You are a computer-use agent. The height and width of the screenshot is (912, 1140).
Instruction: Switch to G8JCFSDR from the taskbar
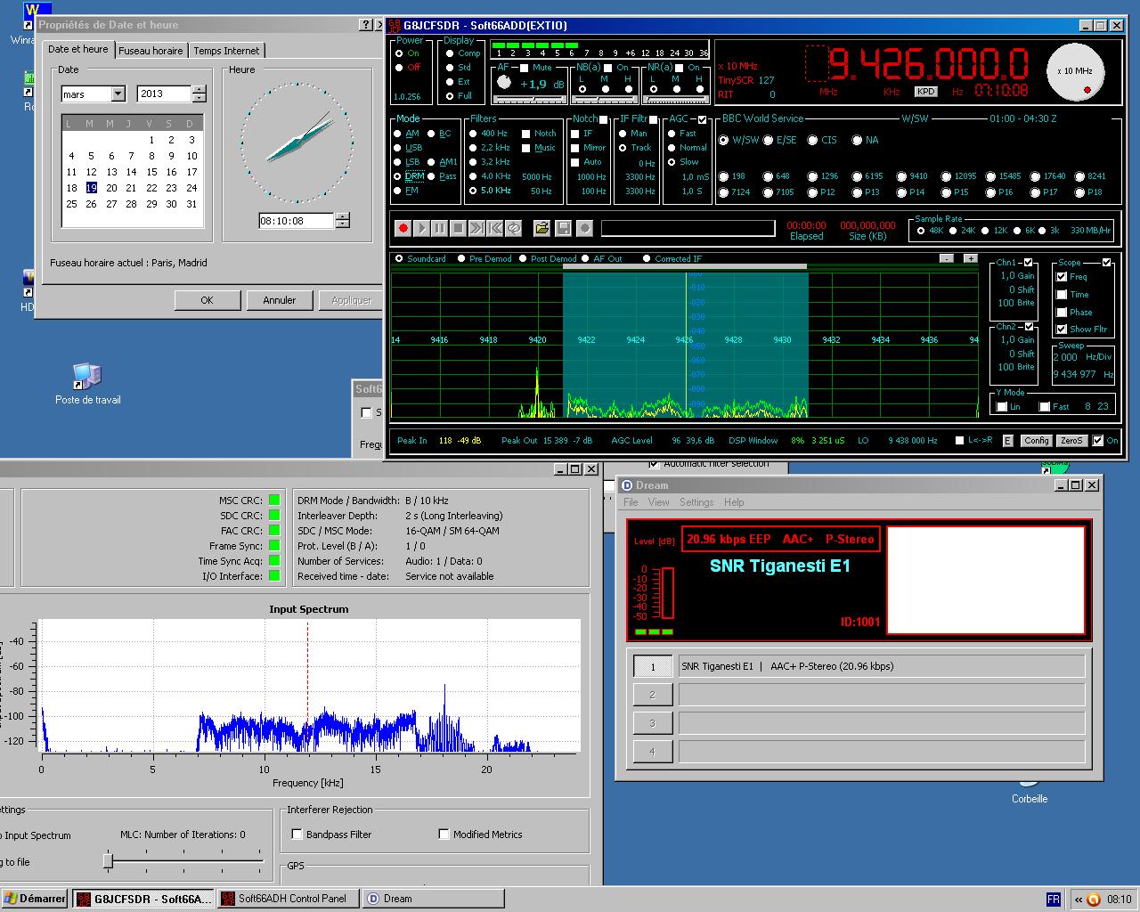[x=143, y=899]
